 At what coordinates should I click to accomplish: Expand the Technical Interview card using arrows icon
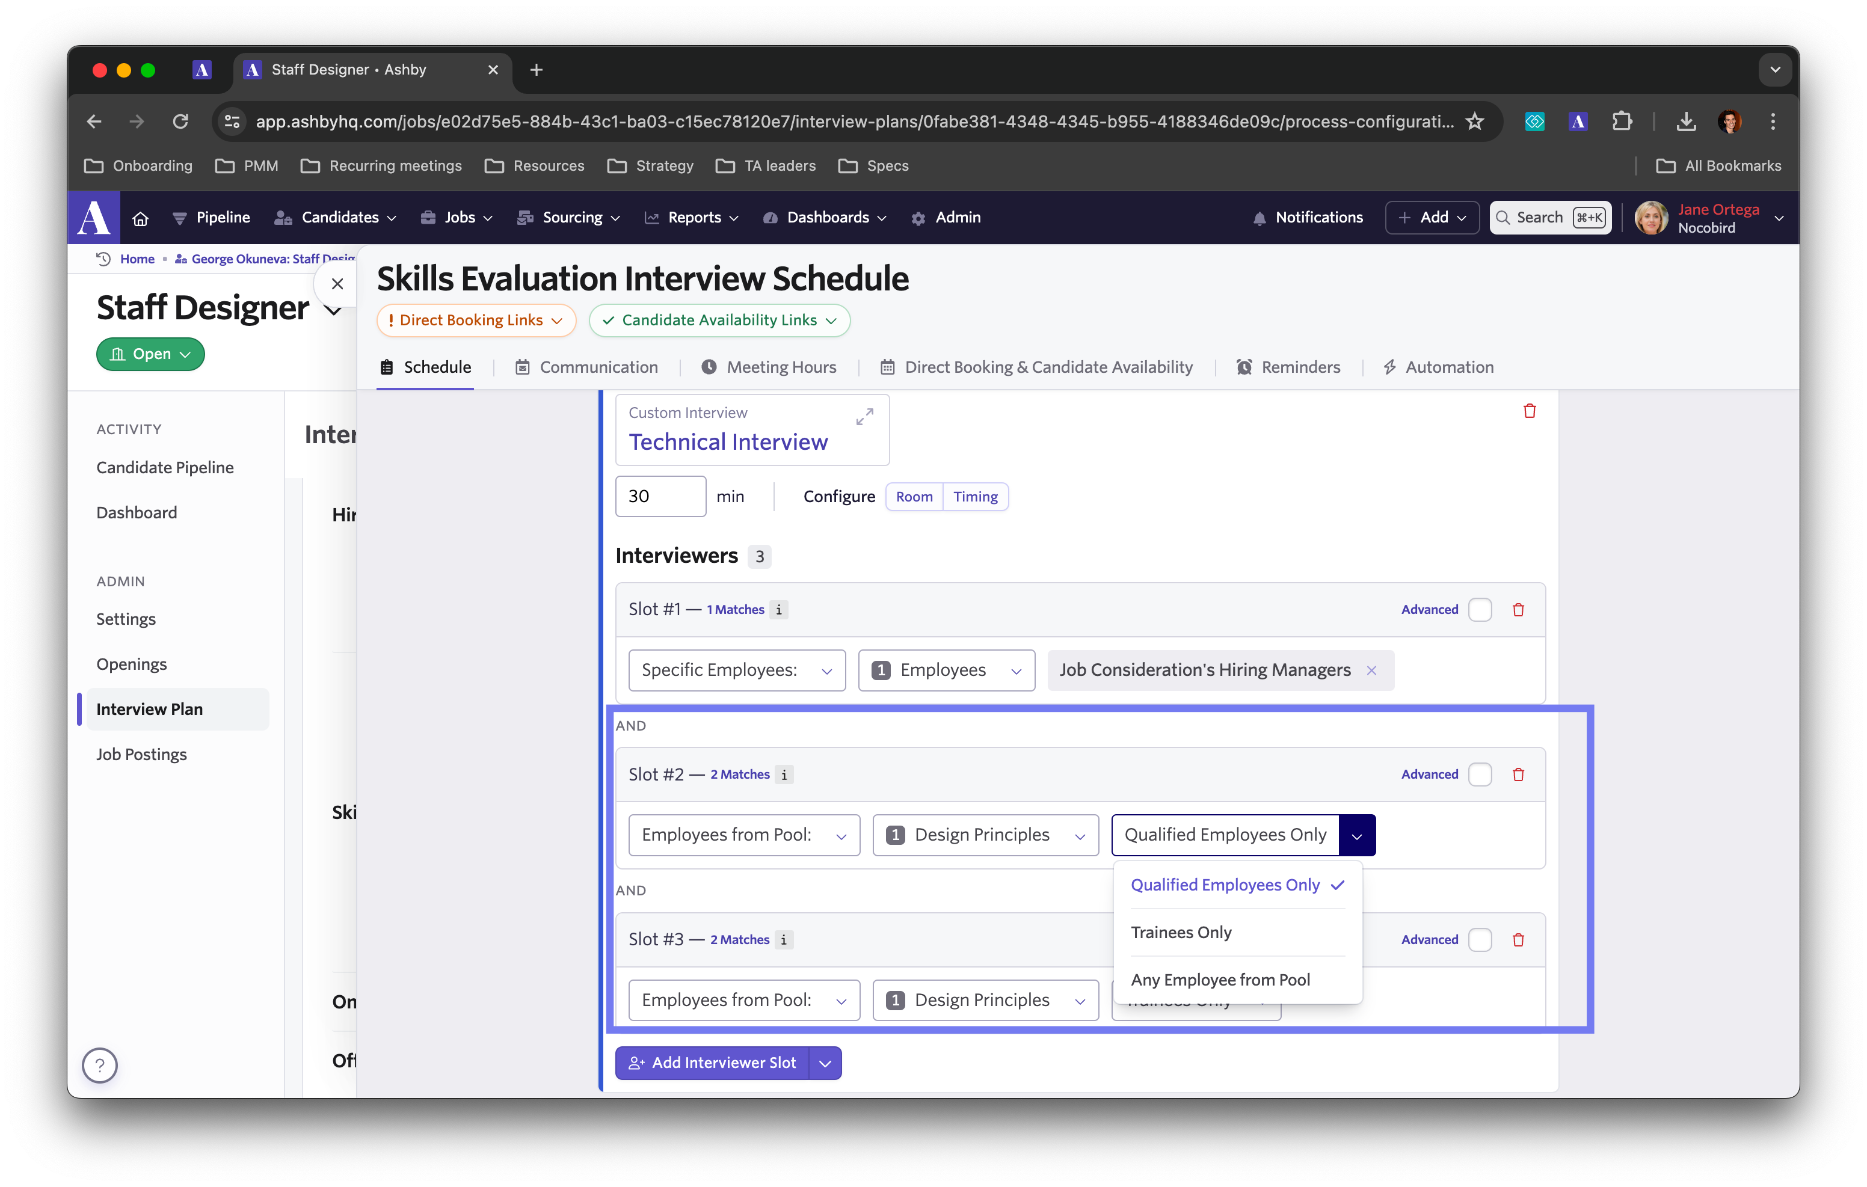coord(864,416)
